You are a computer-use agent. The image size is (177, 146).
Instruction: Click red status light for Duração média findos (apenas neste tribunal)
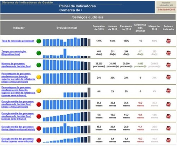(x=39, y=140)
